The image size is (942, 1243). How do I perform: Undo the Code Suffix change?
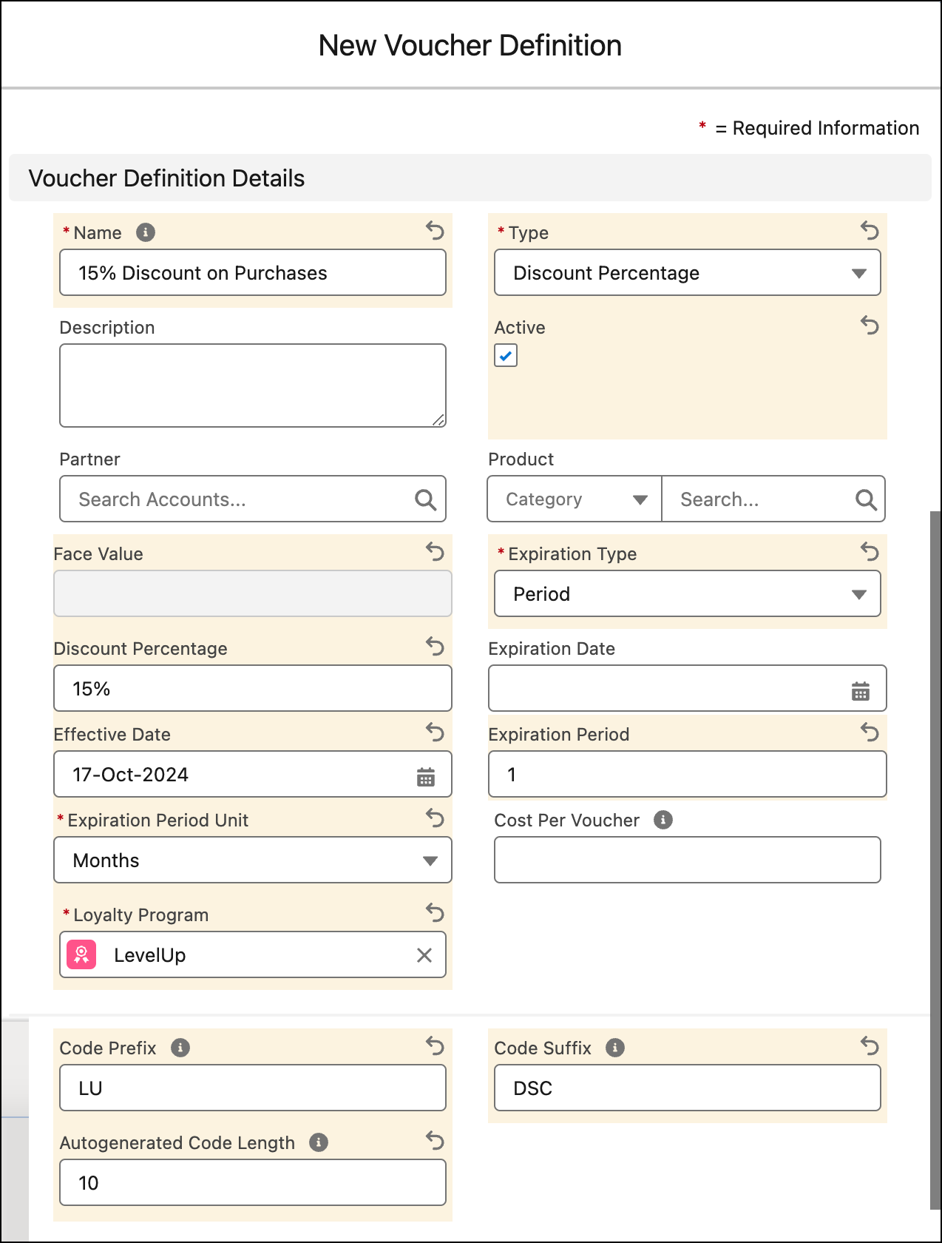[870, 1045]
